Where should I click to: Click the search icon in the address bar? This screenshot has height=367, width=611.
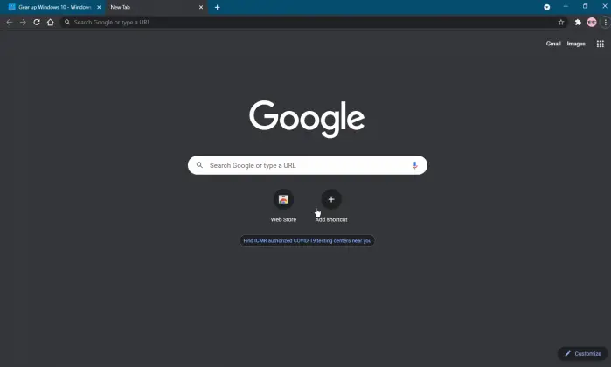(x=67, y=22)
